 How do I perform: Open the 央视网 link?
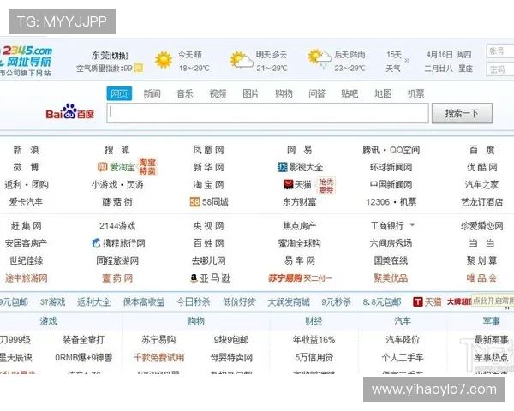[x=208, y=226]
